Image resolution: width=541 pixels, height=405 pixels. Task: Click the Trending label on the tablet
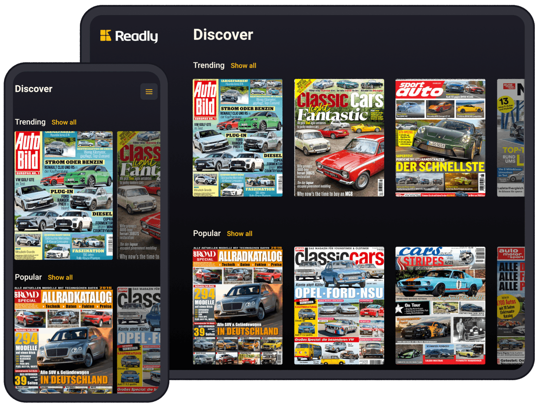(209, 65)
